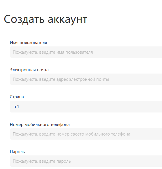Focus the Пароль input box

[86, 161]
